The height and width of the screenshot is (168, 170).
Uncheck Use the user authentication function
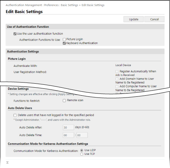pos(15,34)
